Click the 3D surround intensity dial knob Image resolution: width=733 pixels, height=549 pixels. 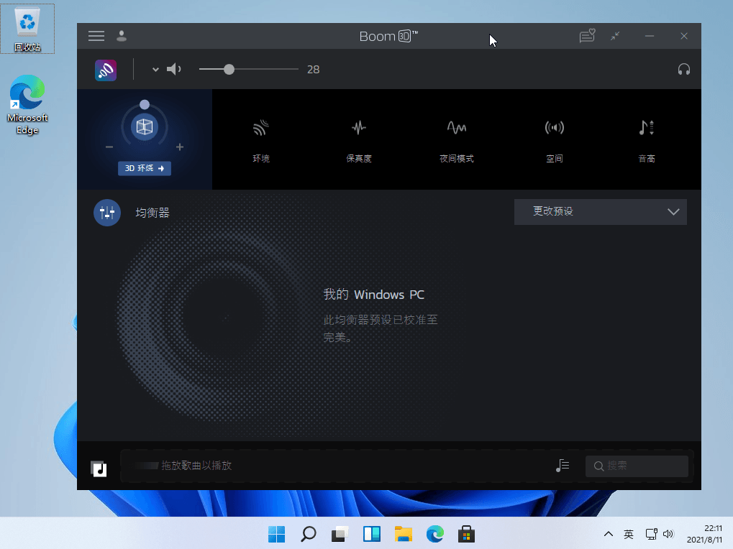point(145,105)
